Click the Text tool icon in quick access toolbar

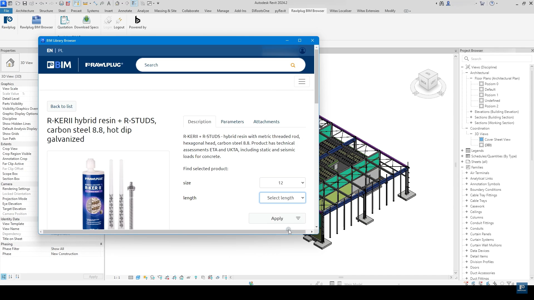point(109,3)
